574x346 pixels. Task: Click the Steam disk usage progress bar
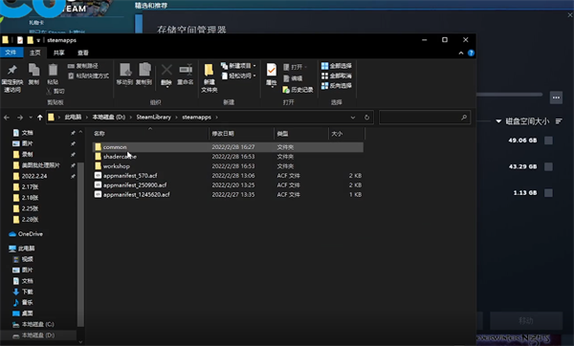tap(509, 95)
